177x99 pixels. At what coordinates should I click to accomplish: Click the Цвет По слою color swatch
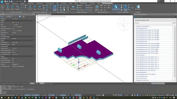[x=13, y=25]
